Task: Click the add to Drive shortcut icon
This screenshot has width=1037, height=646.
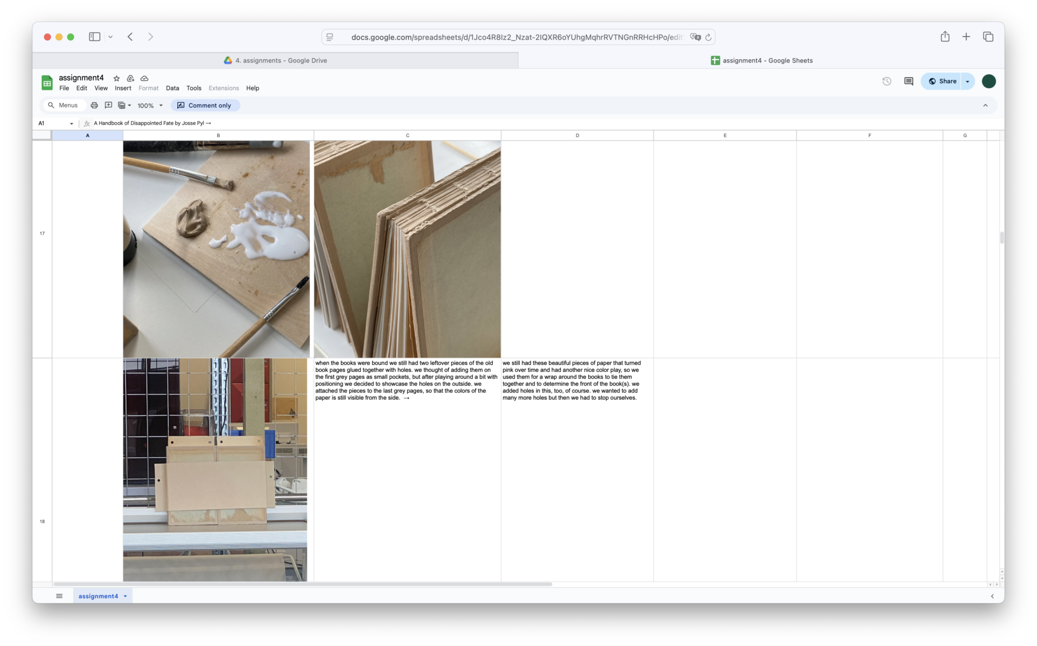Action: coord(130,79)
